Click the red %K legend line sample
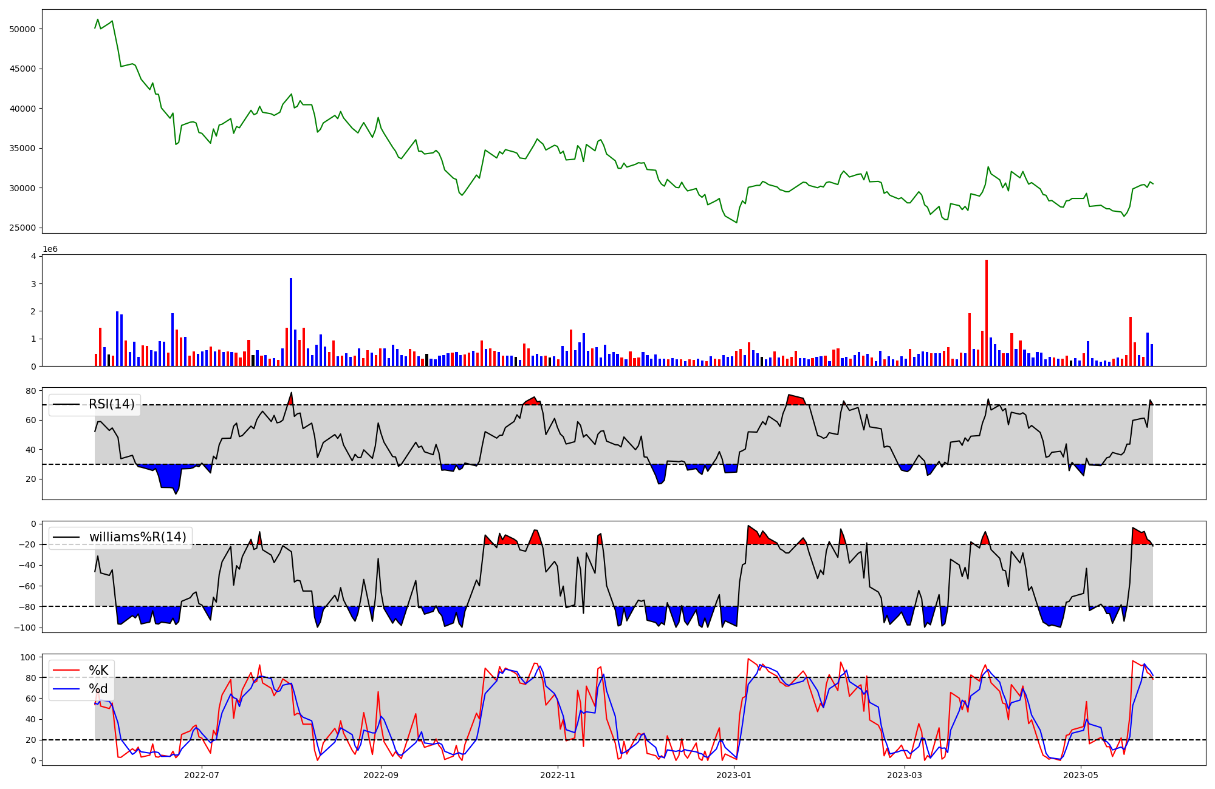Screen dimensions: 1215x789 (x=66, y=671)
